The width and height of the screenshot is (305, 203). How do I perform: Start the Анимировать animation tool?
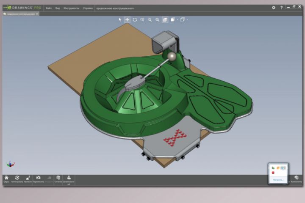[17, 179]
